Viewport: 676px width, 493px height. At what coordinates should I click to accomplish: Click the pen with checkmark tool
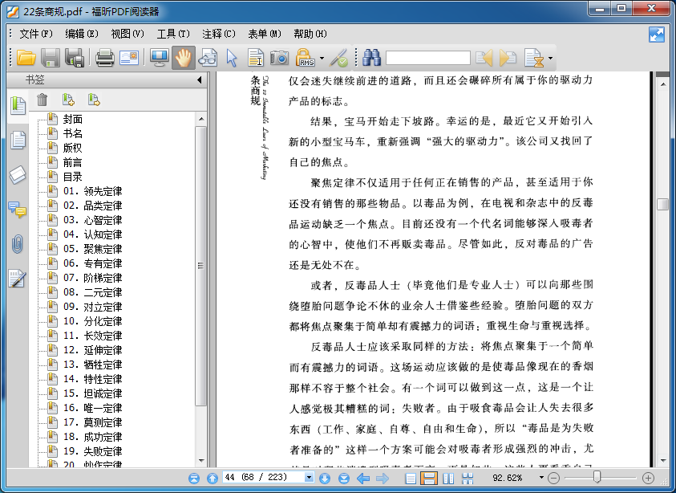338,58
